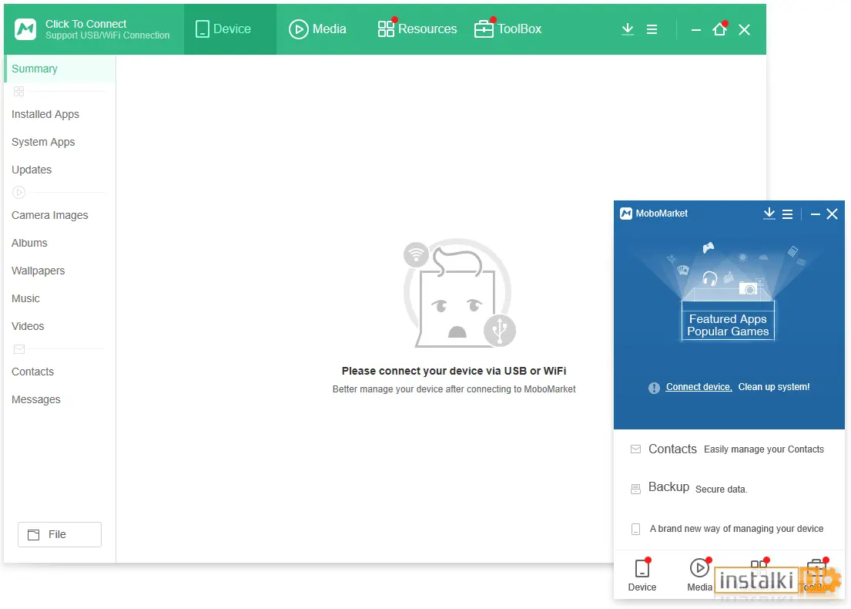Screen dimensions: 851x609
Task: Click the home icon in main window header
Action: (x=719, y=29)
